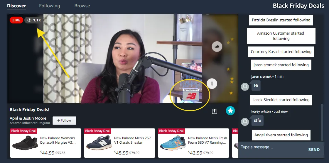Click the chat panel scrollbar
This screenshot has height=163, width=329.
[322, 122]
